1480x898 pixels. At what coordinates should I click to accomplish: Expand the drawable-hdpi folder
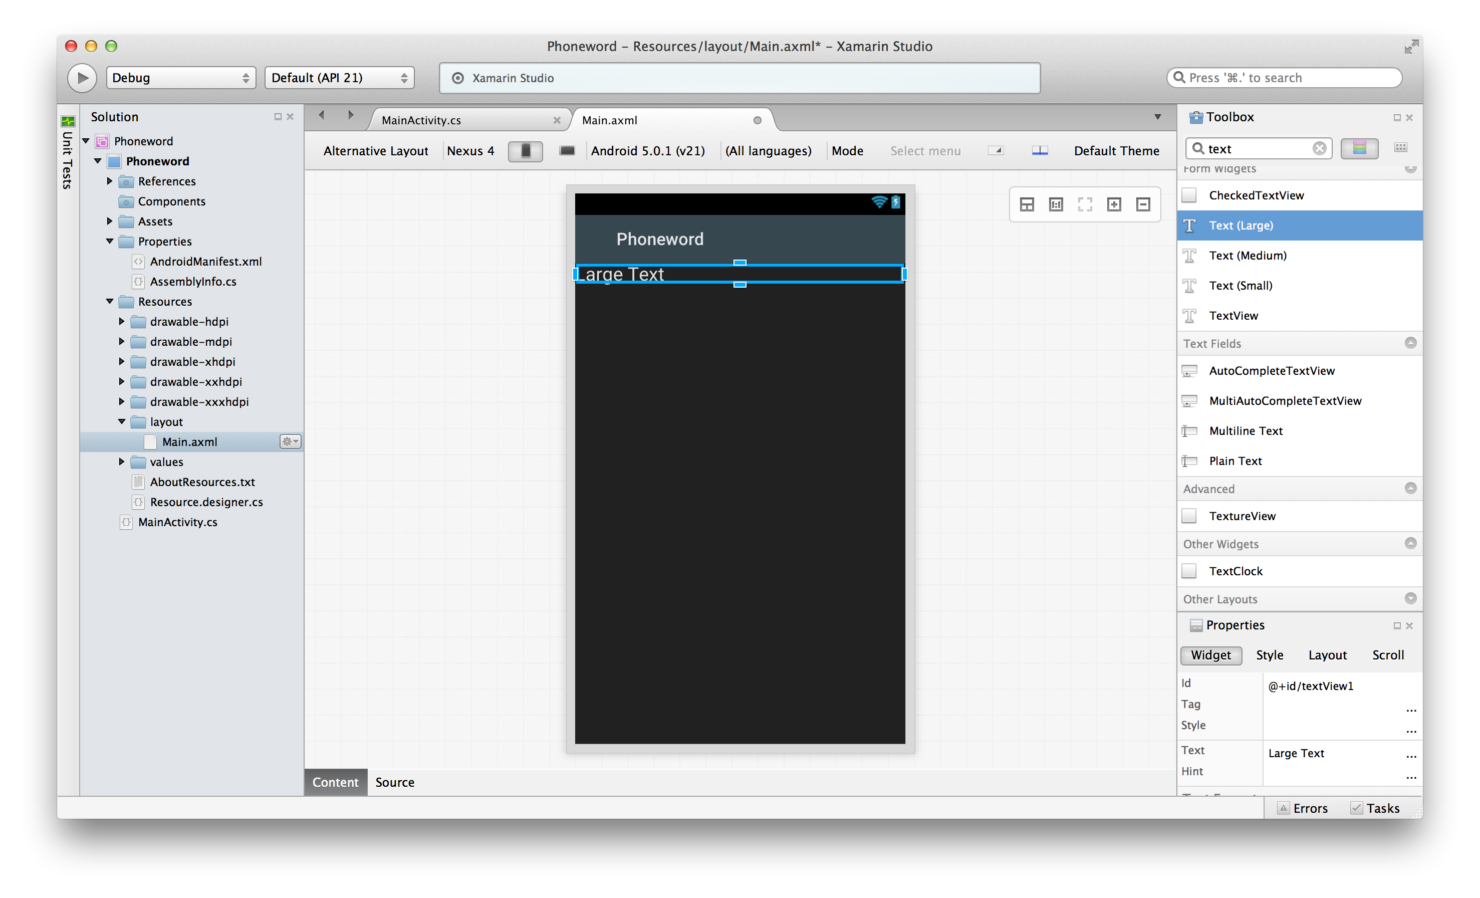[x=121, y=321]
